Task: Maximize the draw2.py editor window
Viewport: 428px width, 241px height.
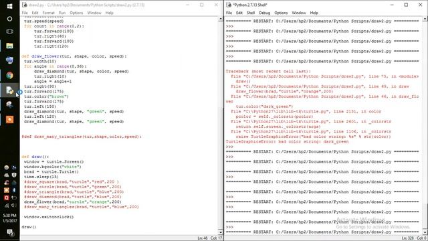Action: coord(202,5)
